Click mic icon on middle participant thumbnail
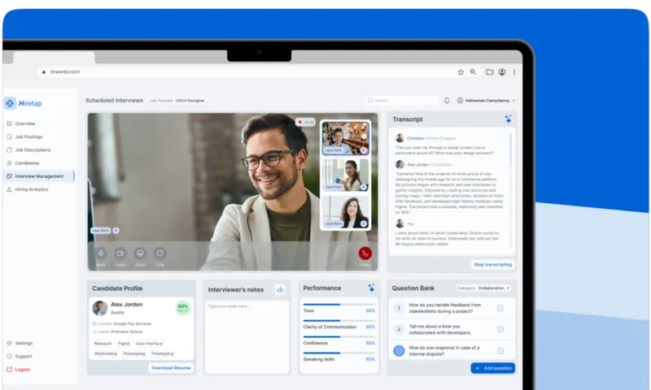Screen dimensions: 651x390 point(363,187)
